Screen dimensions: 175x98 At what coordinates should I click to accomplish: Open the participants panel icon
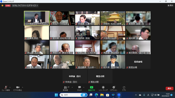(x=65, y=87)
